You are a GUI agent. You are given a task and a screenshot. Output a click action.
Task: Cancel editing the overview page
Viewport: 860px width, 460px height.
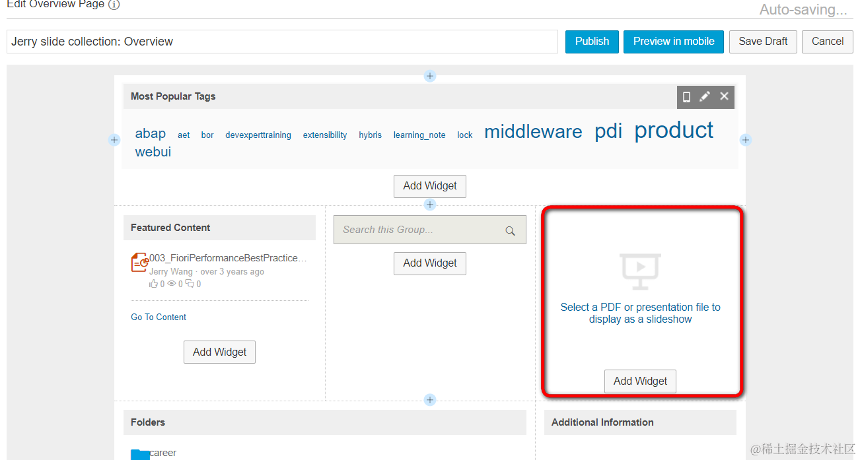pyautogui.click(x=828, y=42)
